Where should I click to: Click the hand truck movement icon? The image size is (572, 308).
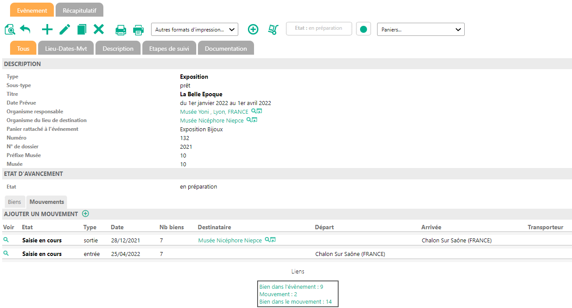click(x=273, y=30)
